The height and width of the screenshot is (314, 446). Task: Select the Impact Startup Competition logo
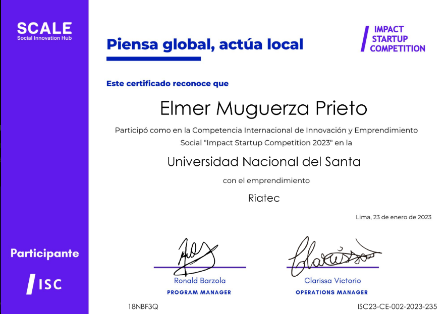coord(393,39)
